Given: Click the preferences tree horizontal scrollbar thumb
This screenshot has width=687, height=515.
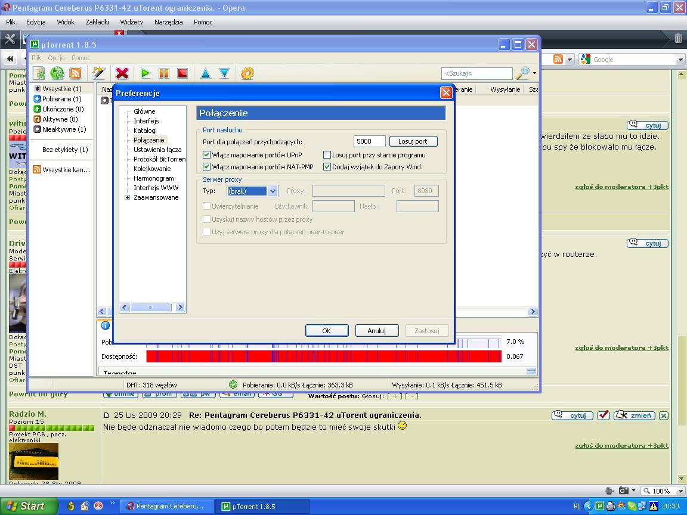Looking at the screenshot, I should coord(151,308).
